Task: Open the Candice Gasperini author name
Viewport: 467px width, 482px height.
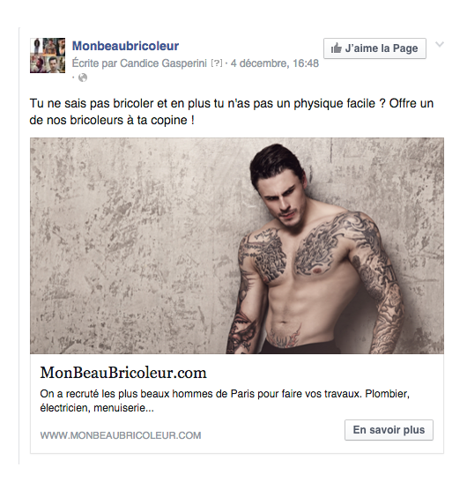Action: coord(163,63)
